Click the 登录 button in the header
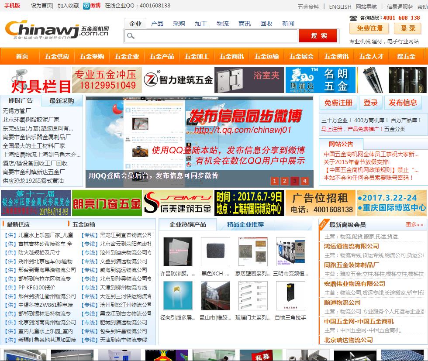 point(407,28)
